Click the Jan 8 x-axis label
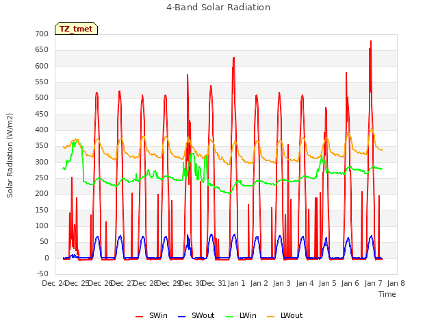 [396, 283]
